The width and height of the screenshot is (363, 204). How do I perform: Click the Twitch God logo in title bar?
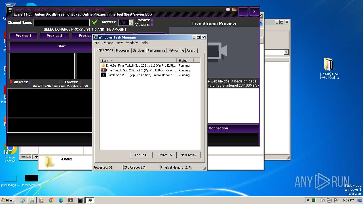[10, 10]
